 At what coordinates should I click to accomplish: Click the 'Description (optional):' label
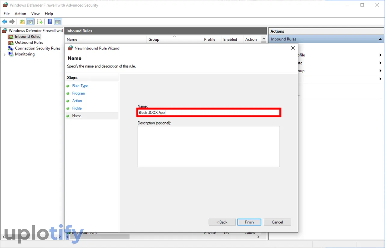point(154,123)
